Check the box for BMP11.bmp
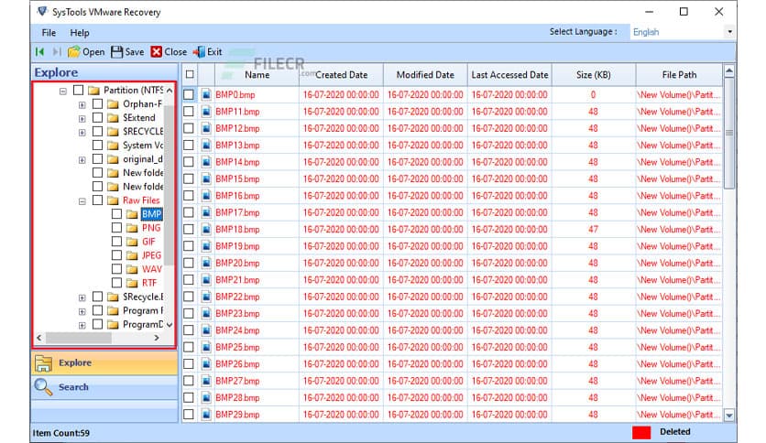This screenshot has height=443, width=766. point(189,112)
